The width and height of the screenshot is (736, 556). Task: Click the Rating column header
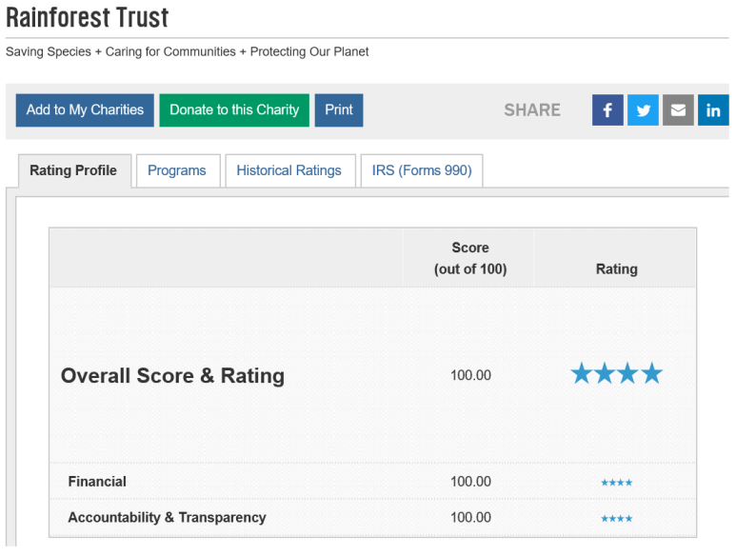click(x=616, y=268)
